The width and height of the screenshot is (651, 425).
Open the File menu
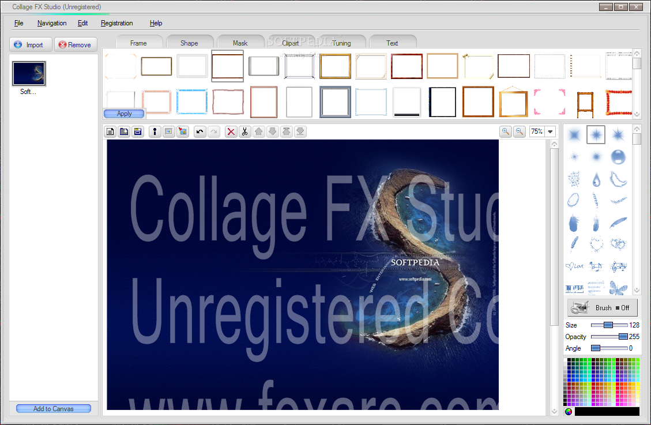pyautogui.click(x=18, y=23)
